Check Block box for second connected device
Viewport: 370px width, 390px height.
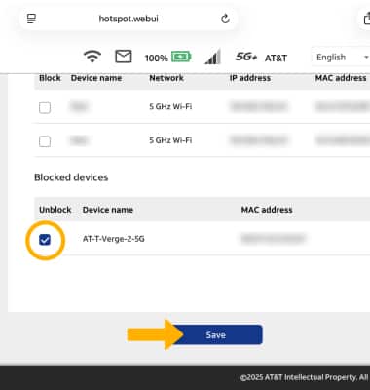[x=45, y=141]
